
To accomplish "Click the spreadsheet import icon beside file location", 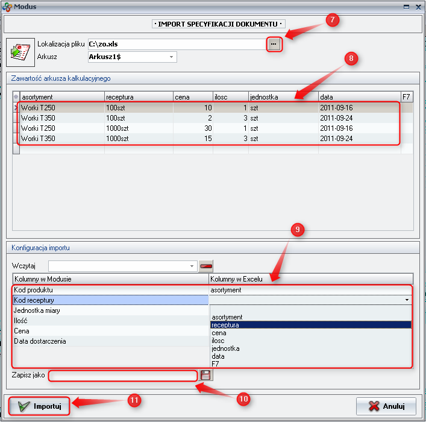I will [20, 51].
